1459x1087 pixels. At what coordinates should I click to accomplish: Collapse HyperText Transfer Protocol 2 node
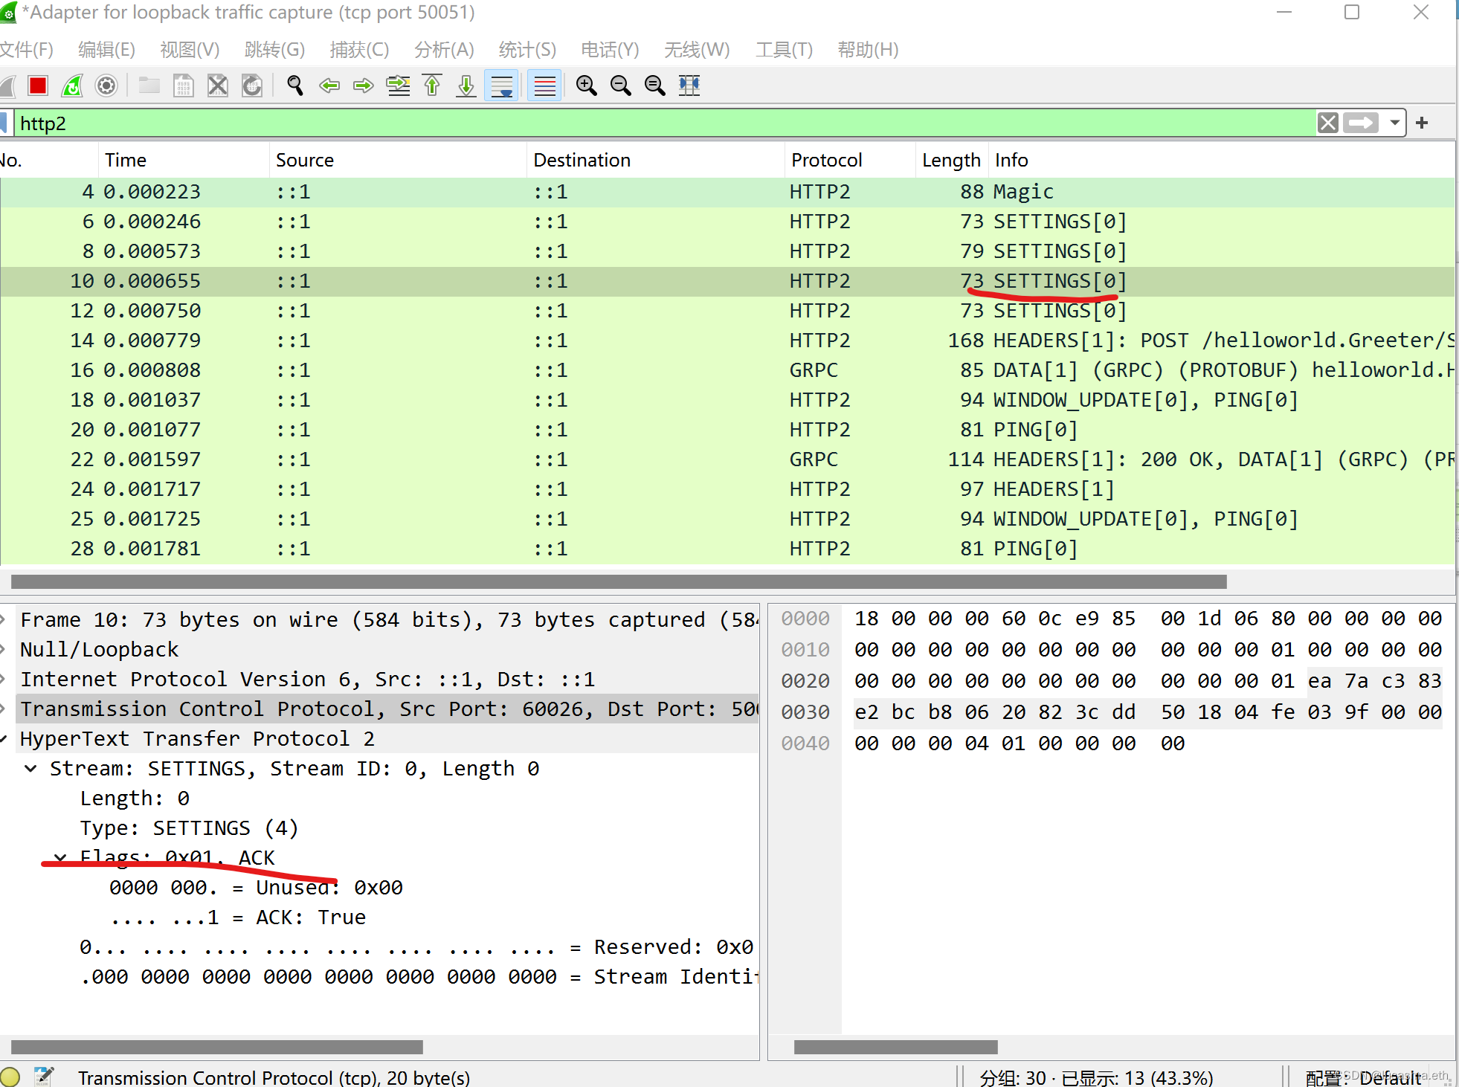[x=3, y=738]
